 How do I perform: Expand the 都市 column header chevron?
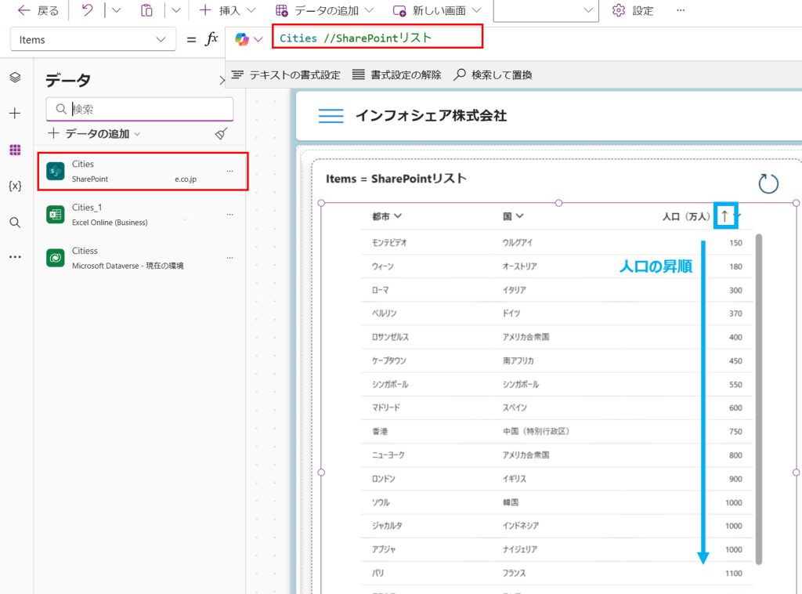(399, 216)
